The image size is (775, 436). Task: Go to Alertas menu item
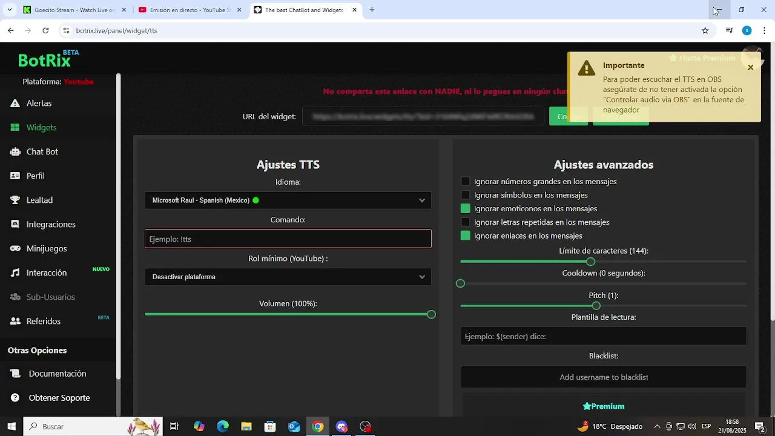click(39, 104)
